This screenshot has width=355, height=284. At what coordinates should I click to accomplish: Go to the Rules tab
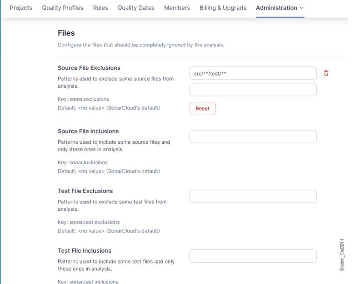pyautogui.click(x=100, y=8)
